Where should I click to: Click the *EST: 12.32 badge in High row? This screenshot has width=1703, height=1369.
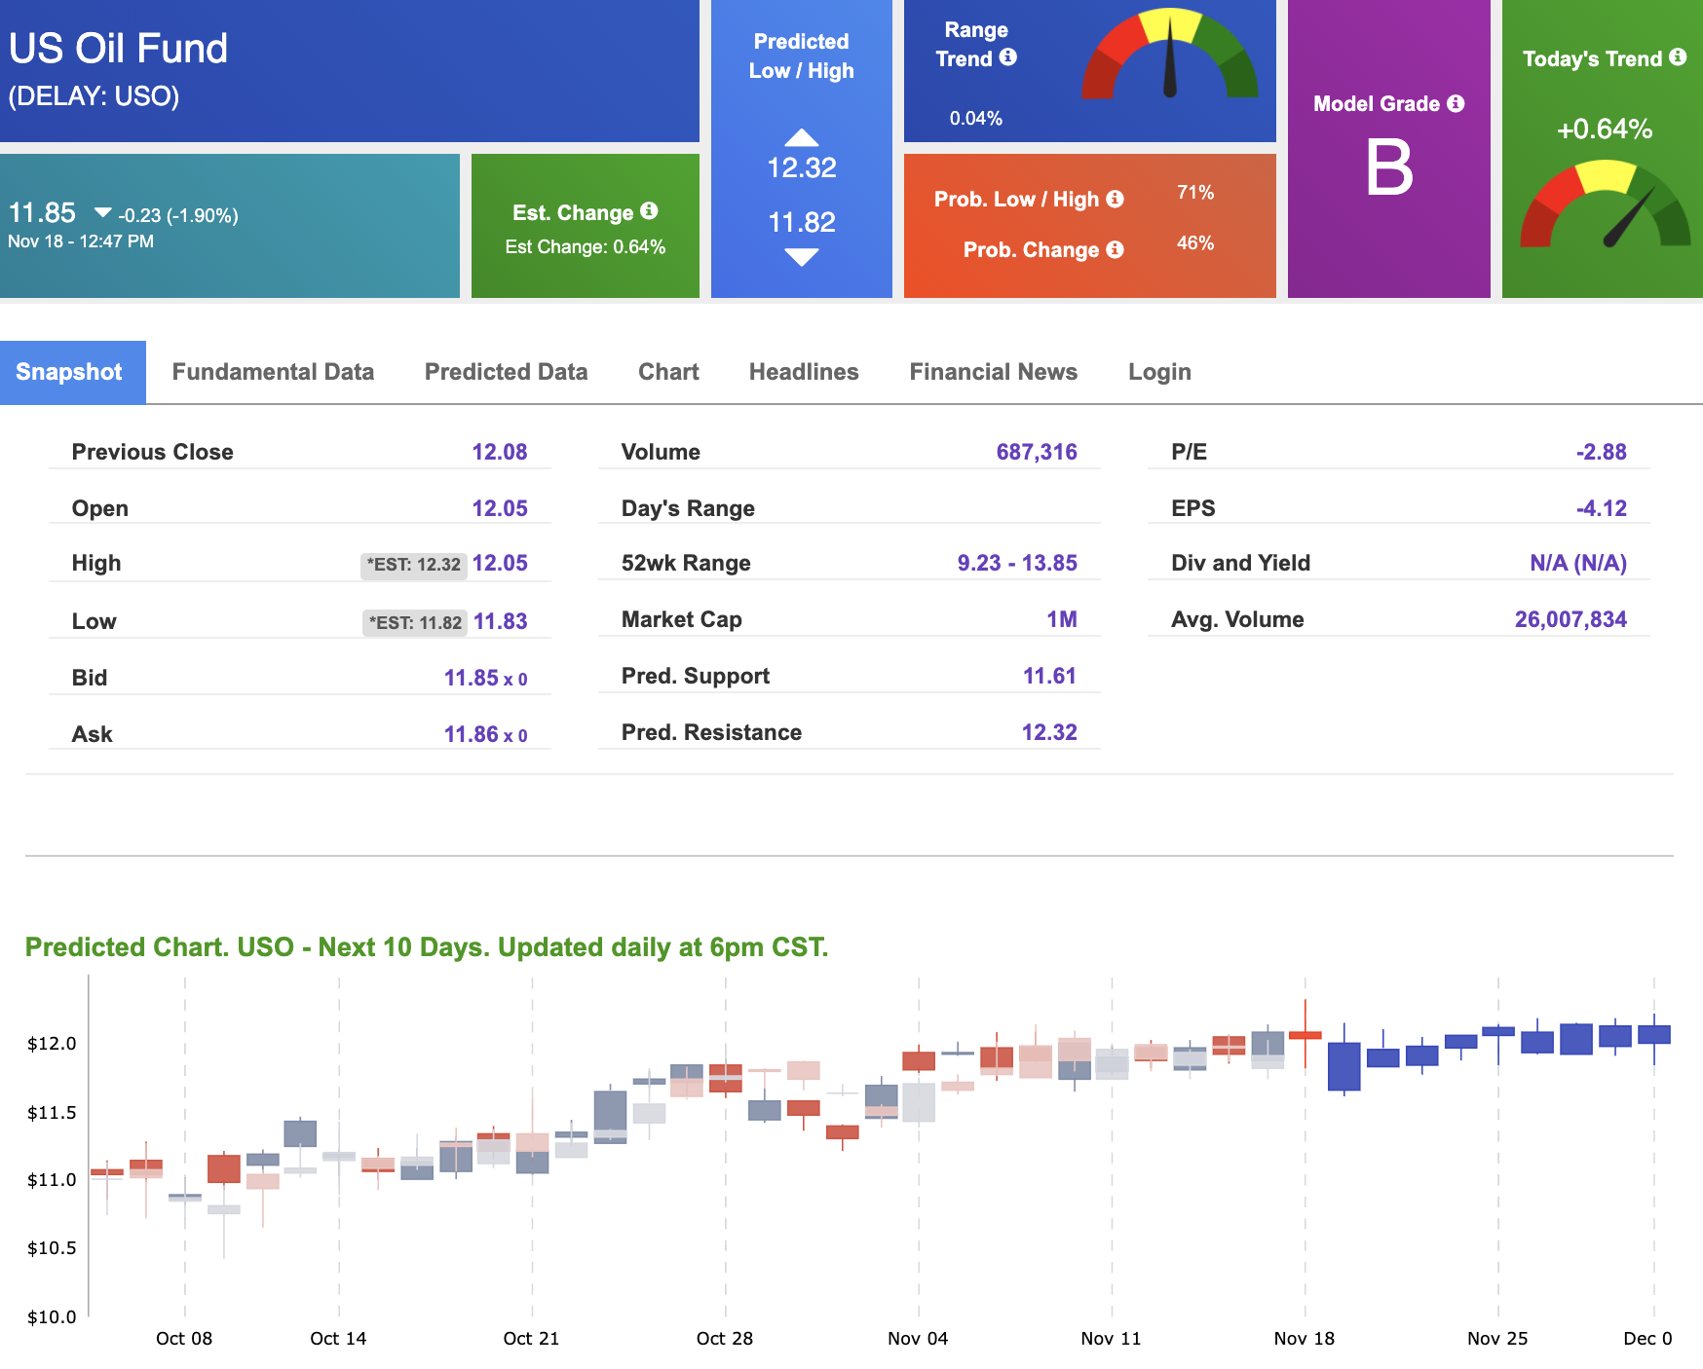[x=414, y=565]
